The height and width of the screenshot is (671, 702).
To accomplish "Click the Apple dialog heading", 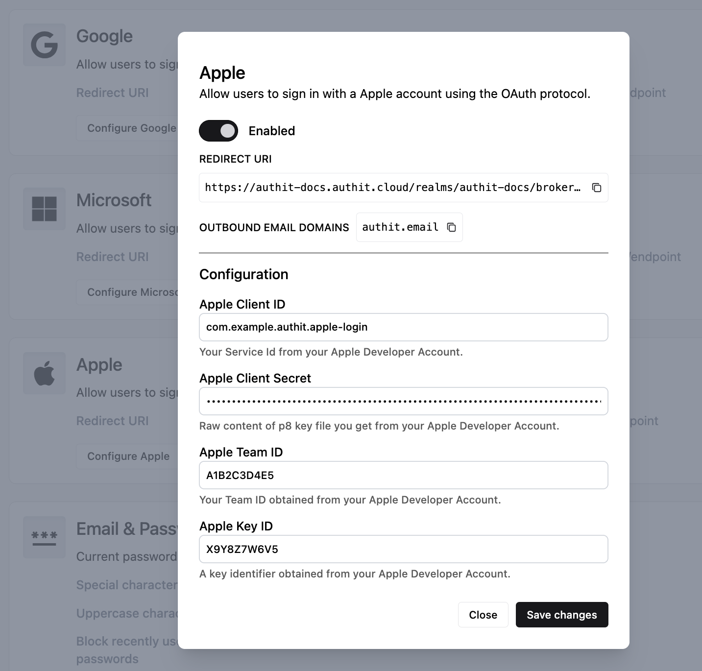I will 222,73.
